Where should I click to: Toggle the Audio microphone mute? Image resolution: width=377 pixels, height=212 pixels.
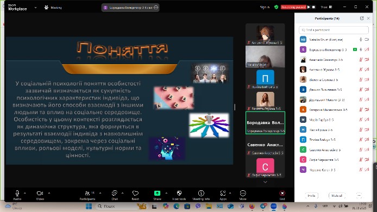coord(17,193)
